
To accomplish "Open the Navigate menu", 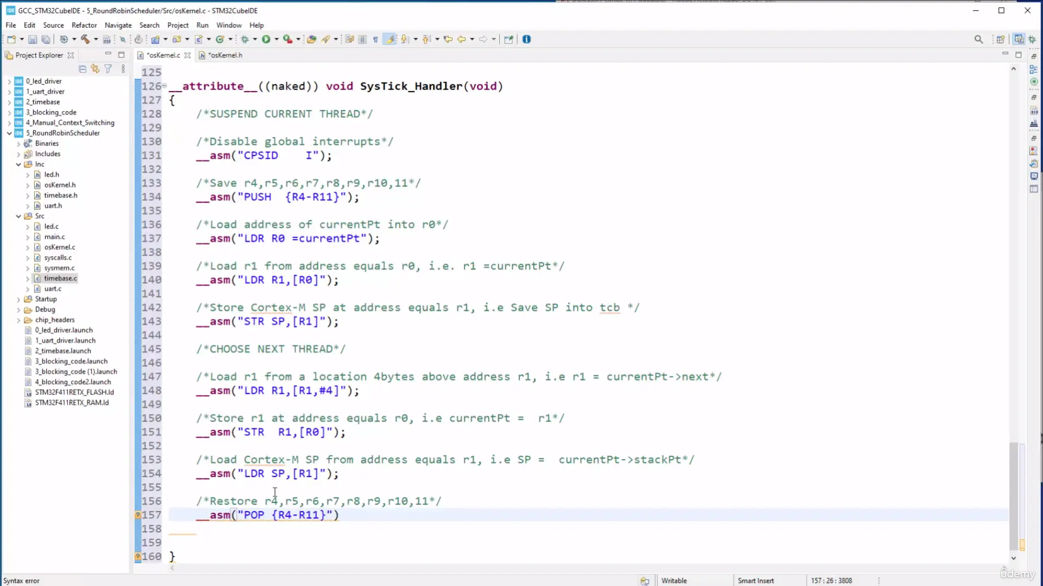I will (117, 25).
